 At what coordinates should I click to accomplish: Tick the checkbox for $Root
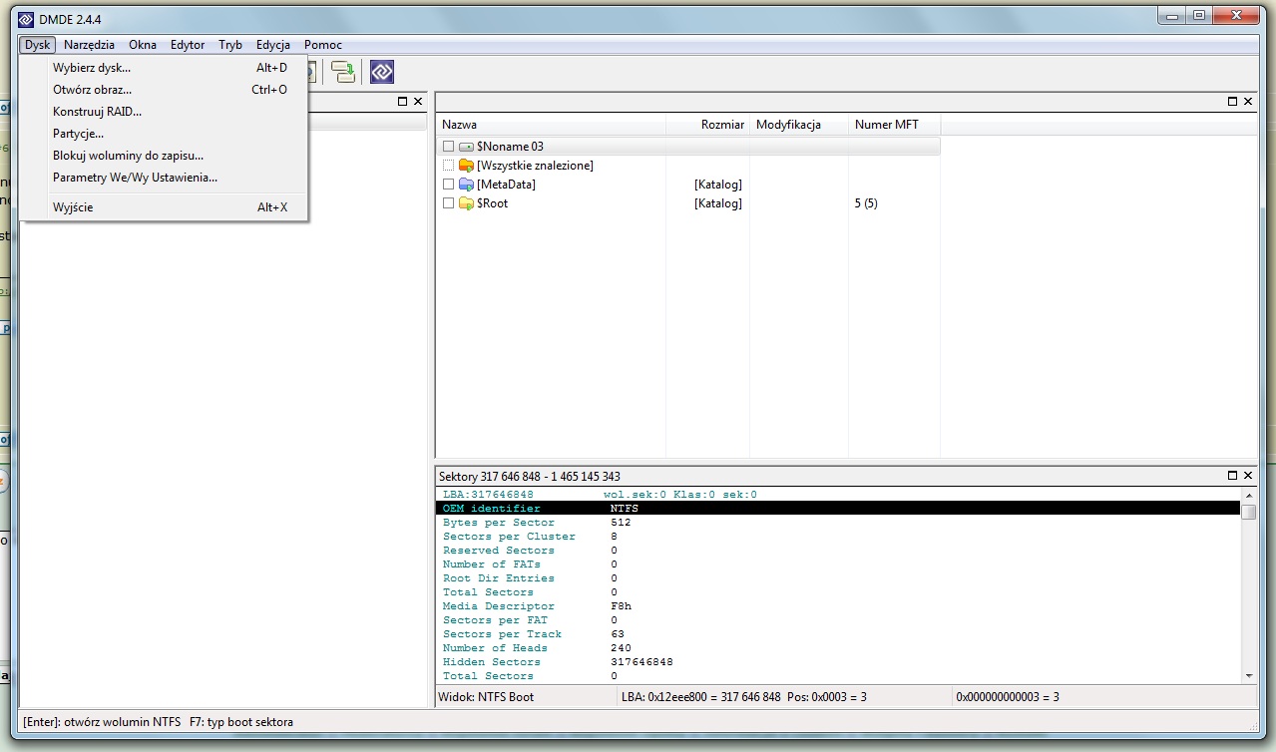coord(448,203)
